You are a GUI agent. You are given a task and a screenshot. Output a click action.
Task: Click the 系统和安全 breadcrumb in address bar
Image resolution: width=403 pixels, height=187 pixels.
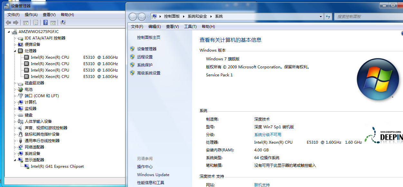[x=197, y=16]
